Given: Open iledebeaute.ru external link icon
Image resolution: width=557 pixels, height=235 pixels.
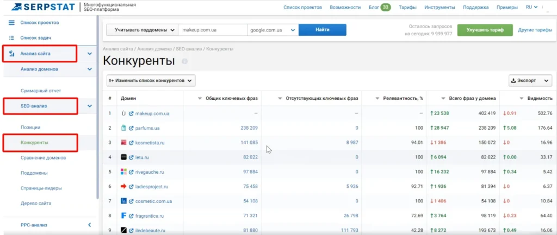Looking at the screenshot, I should click(131, 231).
